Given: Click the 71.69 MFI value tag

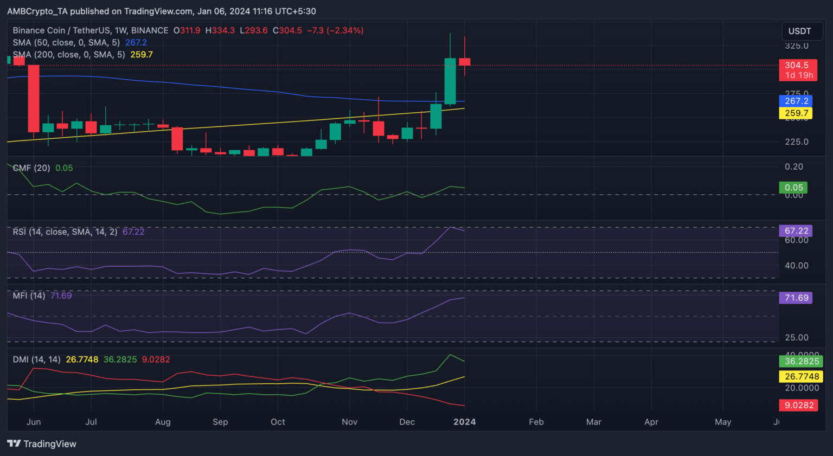Looking at the screenshot, I should pyautogui.click(x=796, y=298).
